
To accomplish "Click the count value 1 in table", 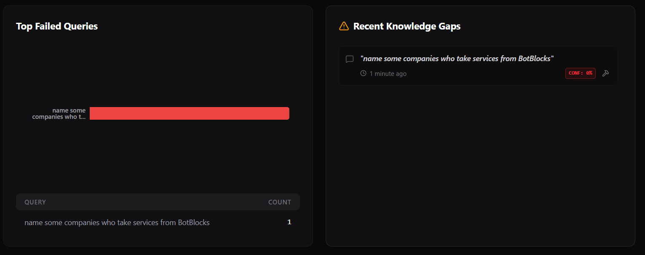I will (x=289, y=222).
